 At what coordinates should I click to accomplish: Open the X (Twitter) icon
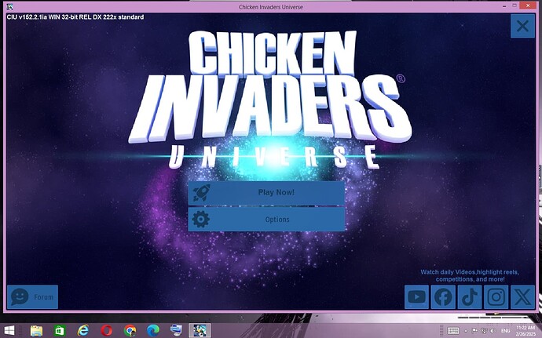tap(522, 297)
